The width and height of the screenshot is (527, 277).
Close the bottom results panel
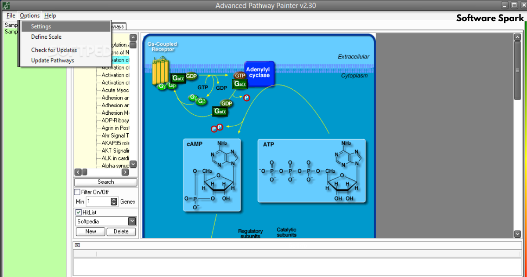click(77, 245)
